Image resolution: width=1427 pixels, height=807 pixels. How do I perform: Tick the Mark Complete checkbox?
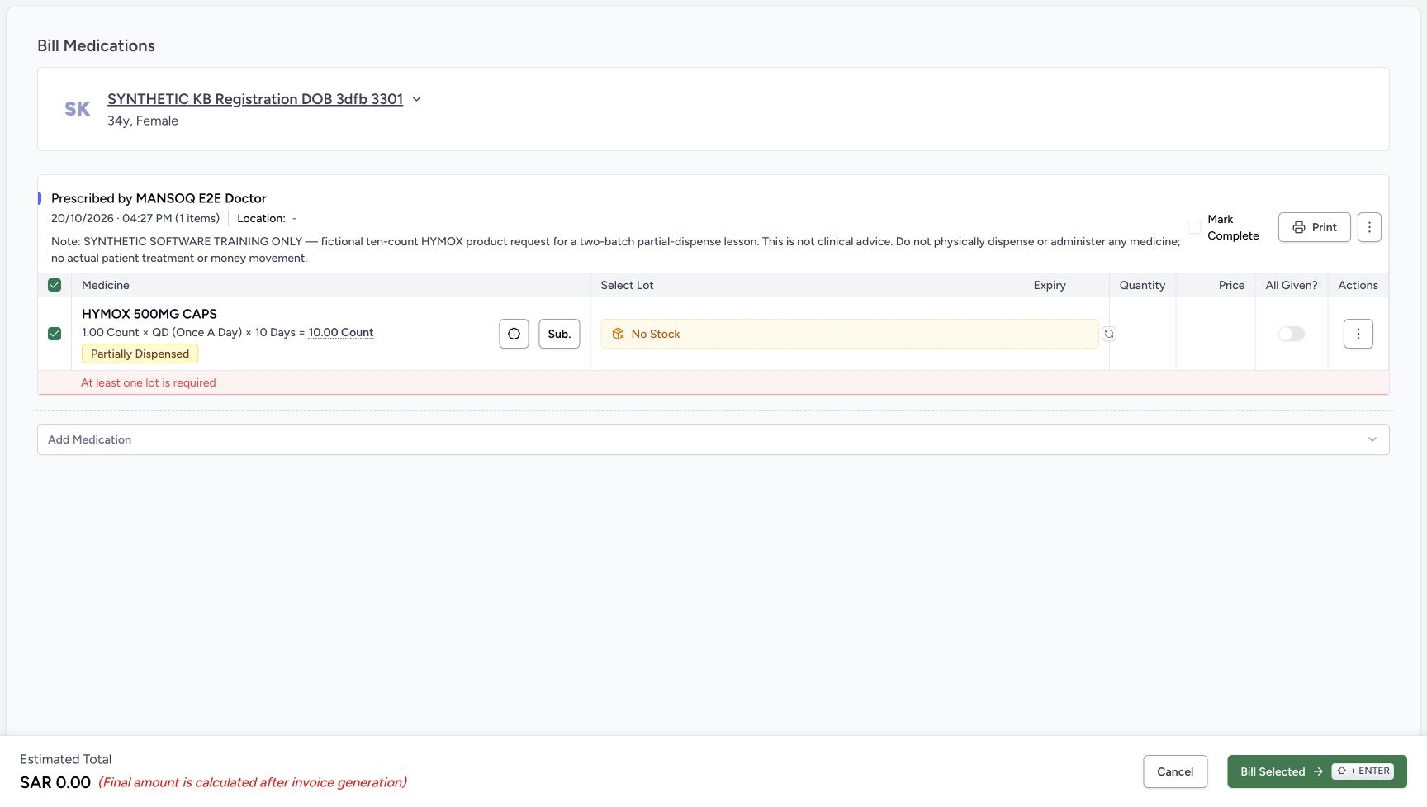1194,227
